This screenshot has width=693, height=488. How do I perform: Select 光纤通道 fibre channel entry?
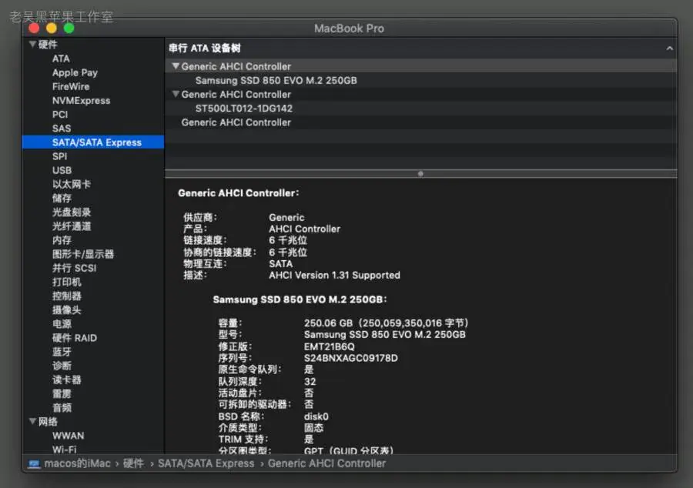tap(72, 226)
